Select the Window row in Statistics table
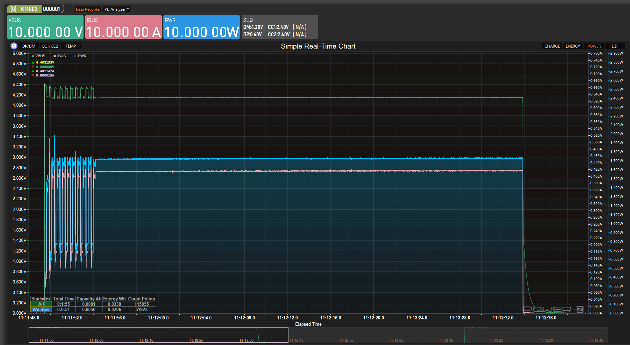The height and width of the screenshot is (345, 630). coord(41,309)
